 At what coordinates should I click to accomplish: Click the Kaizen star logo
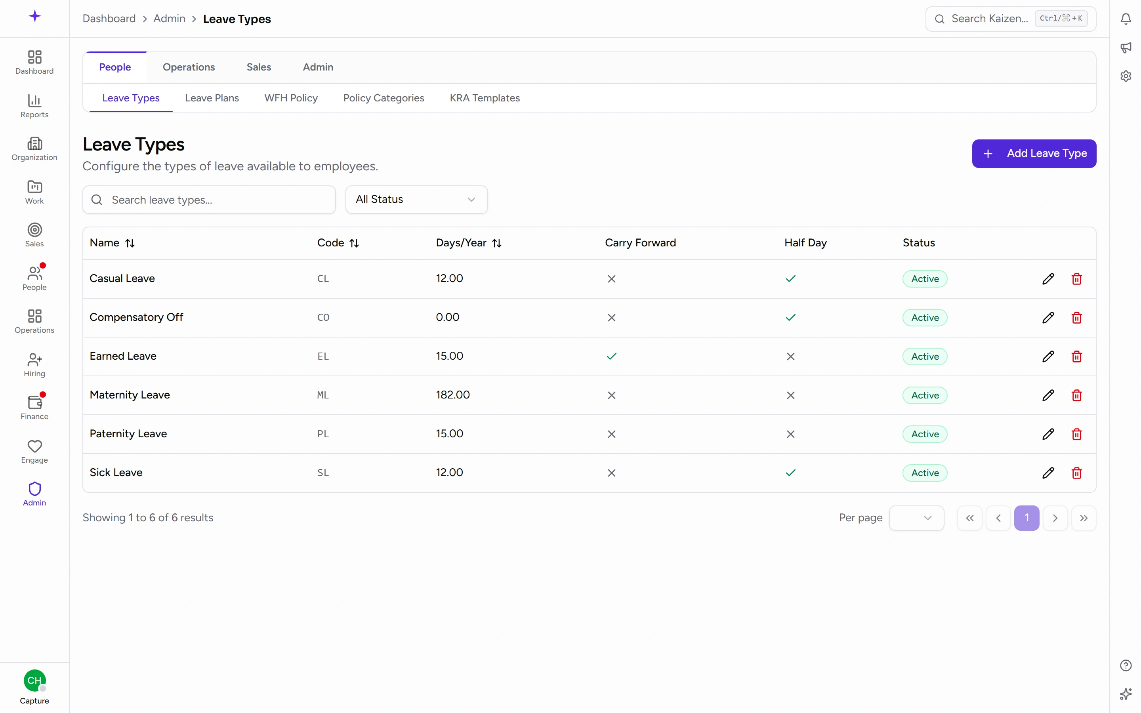[x=34, y=16]
